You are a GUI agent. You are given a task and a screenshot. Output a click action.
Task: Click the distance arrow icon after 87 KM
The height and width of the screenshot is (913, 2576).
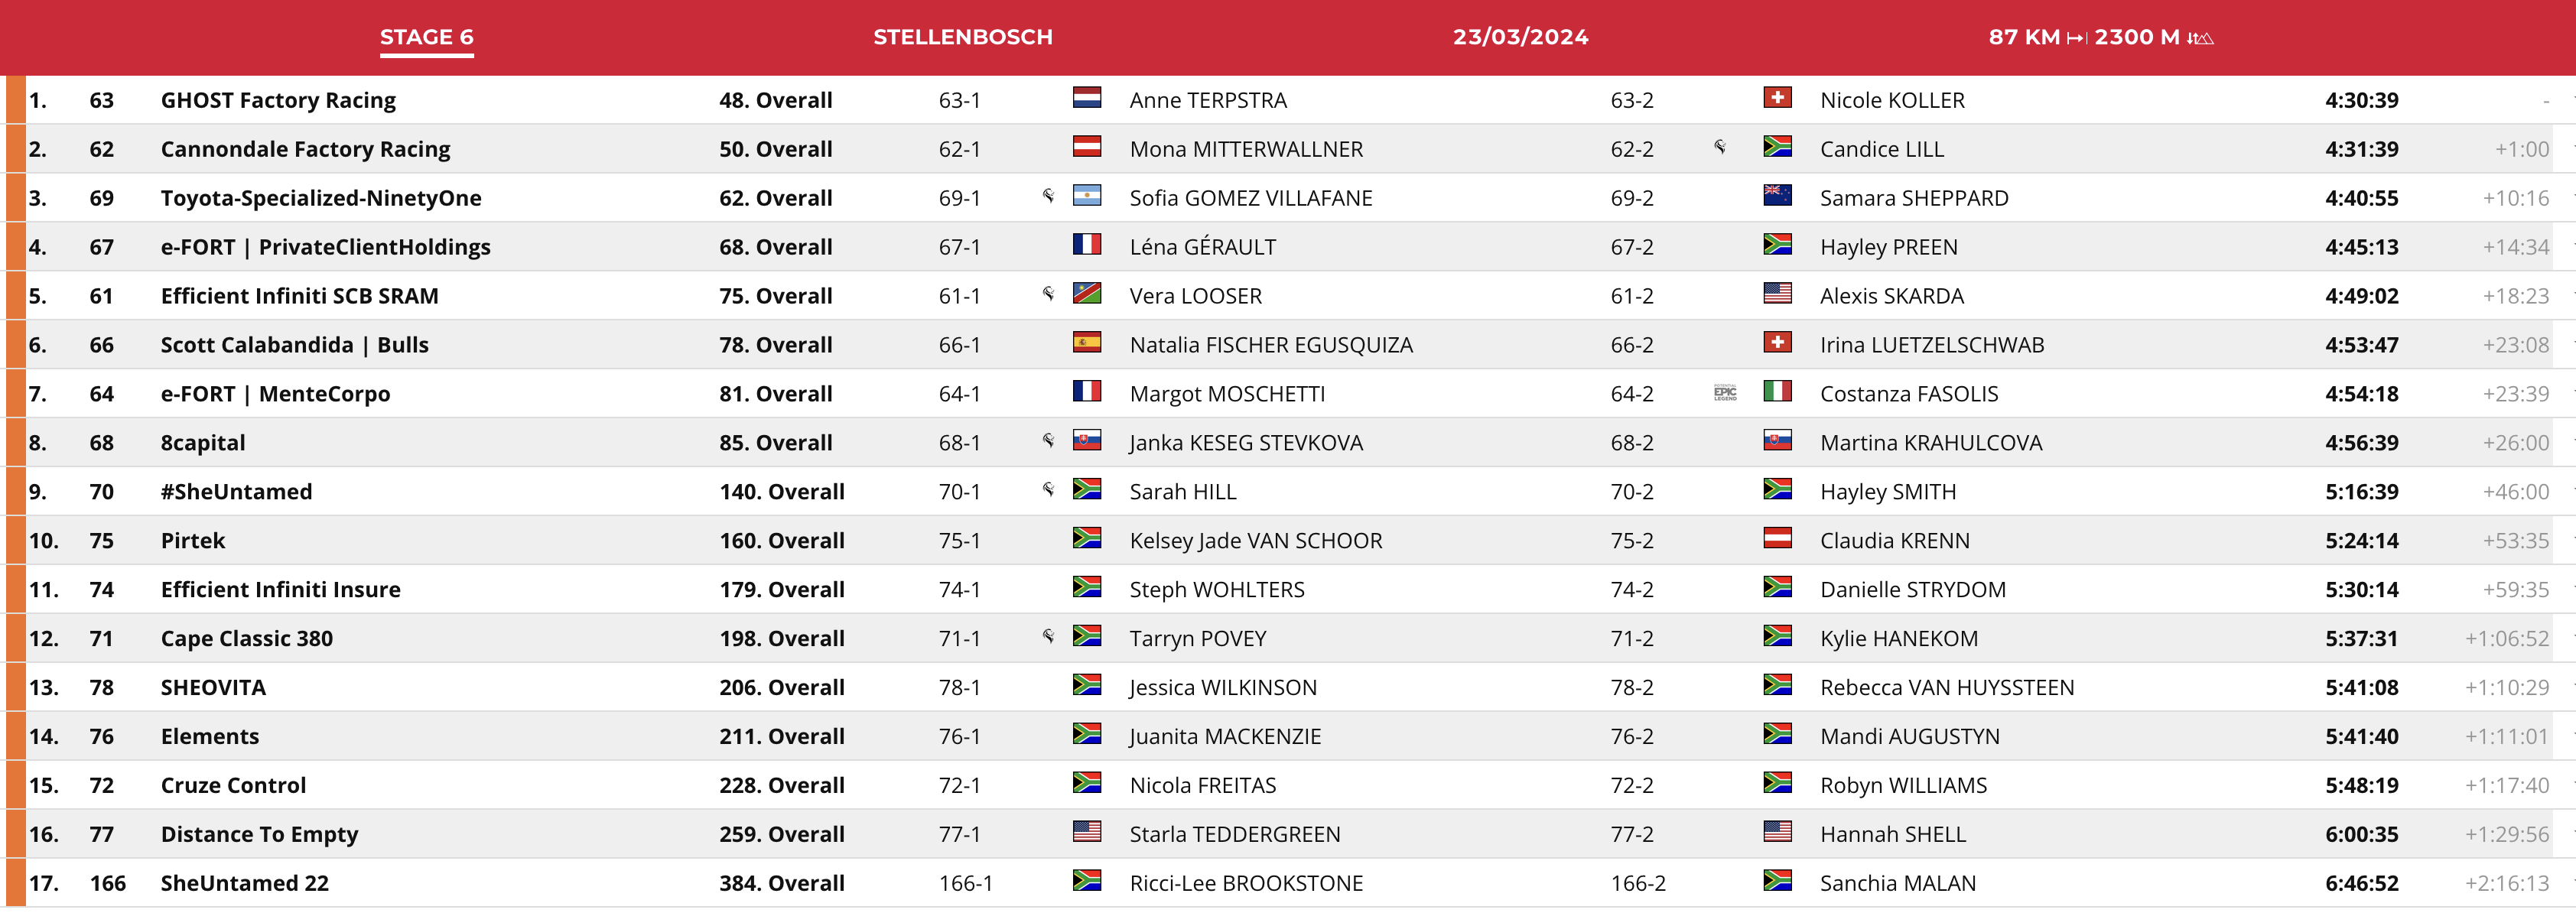point(2077,38)
